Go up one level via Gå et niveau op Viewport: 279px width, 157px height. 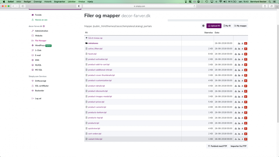point(95,38)
